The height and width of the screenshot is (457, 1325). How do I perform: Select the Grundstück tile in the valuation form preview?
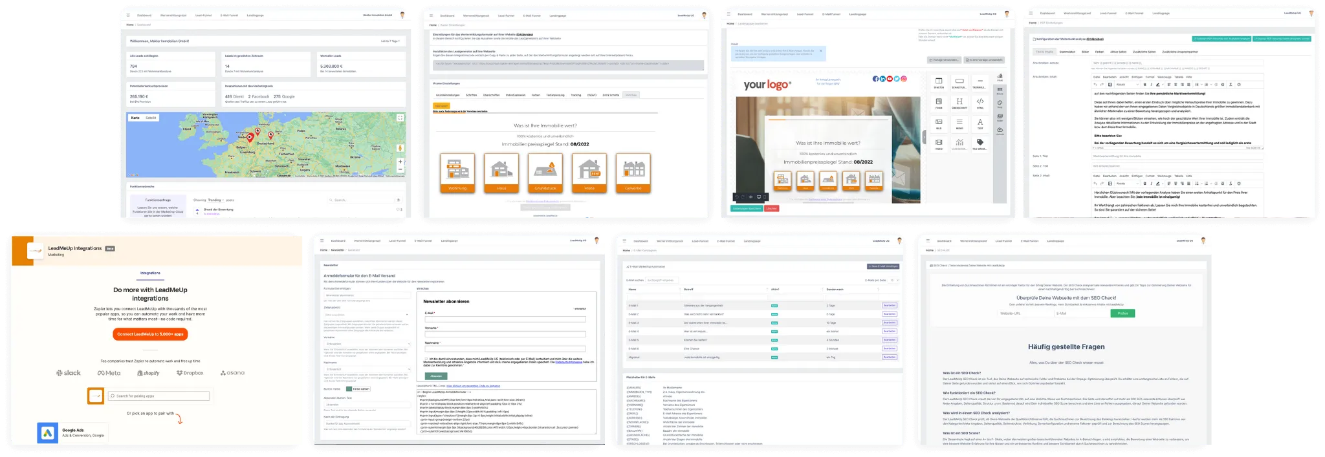pyautogui.click(x=545, y=172)
